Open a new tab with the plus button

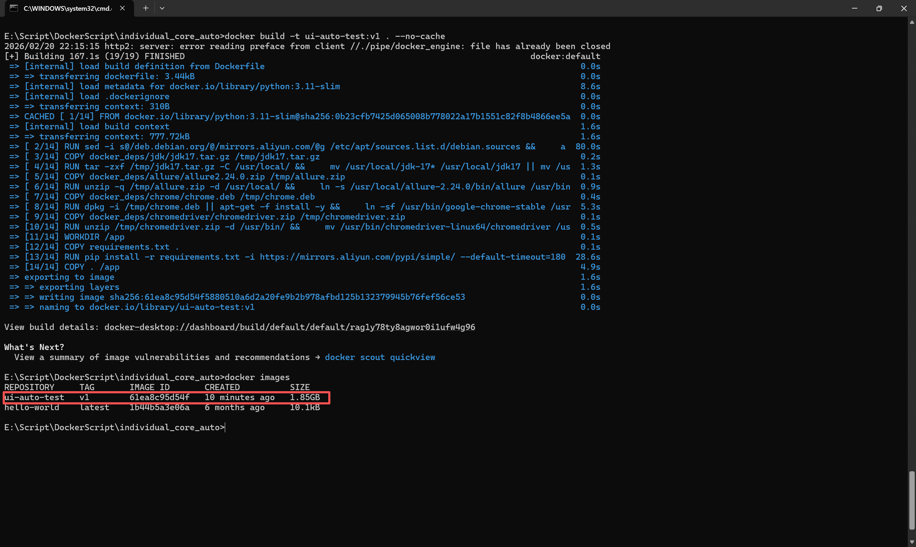pyautogui.click(x=145, y=8)
